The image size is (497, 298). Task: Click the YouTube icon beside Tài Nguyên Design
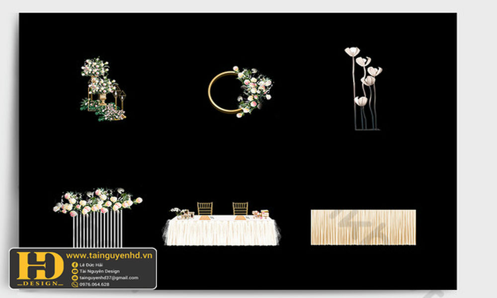75,272
